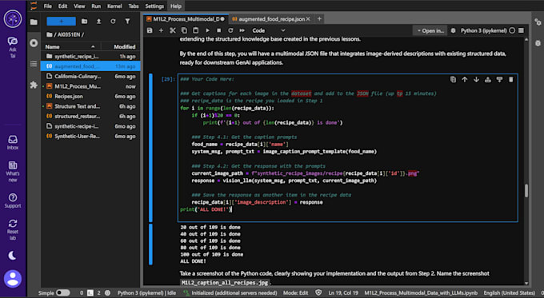
Task: Paste cell from clipboard
Action: (196, 30)
